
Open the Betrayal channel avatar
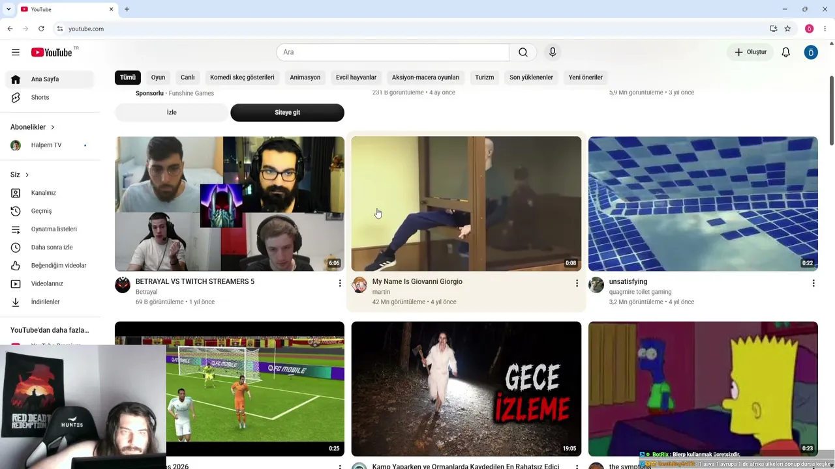click(123, 285)
